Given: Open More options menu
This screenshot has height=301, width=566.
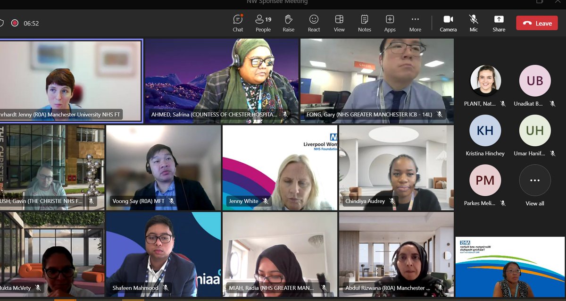Looking at the screenshot, I should (415, 23).
